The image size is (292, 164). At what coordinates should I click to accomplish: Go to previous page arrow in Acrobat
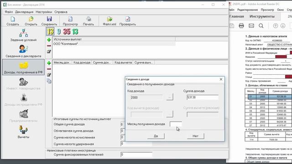[x=276, y=26]
